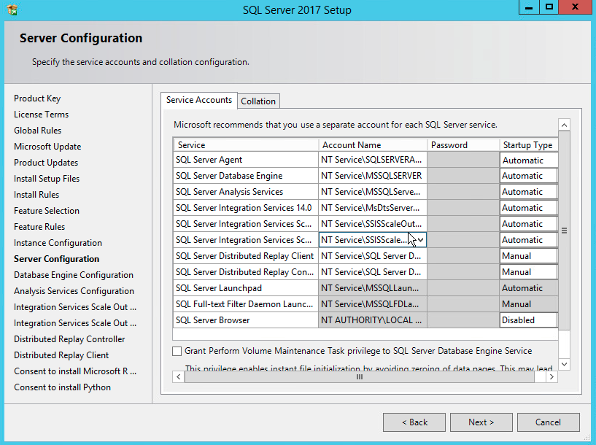Click the horizontal scrollbar left arrow

click(178, 377)
